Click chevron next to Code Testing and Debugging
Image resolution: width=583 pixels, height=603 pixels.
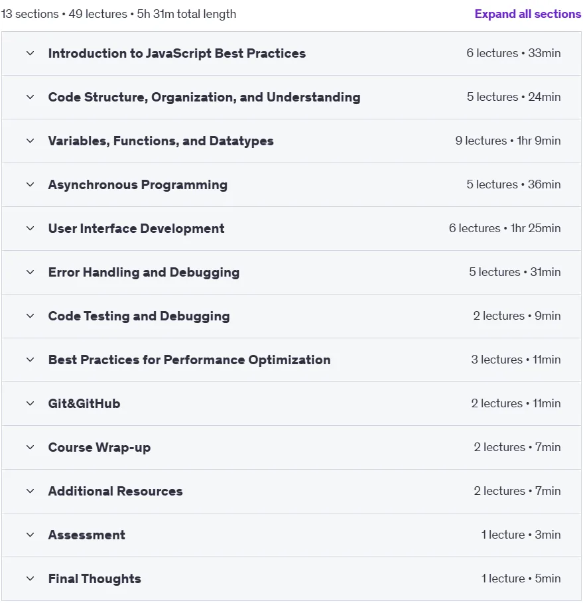[x=30, y=316]
